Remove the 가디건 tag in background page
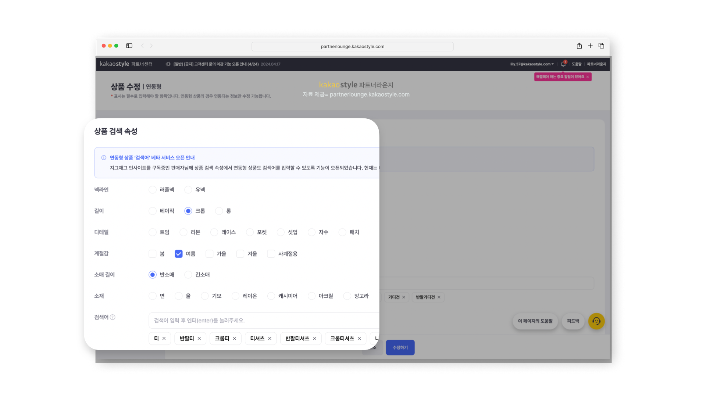Image resolution: width=706 pixels, height=397 pixels. (404, 297)
